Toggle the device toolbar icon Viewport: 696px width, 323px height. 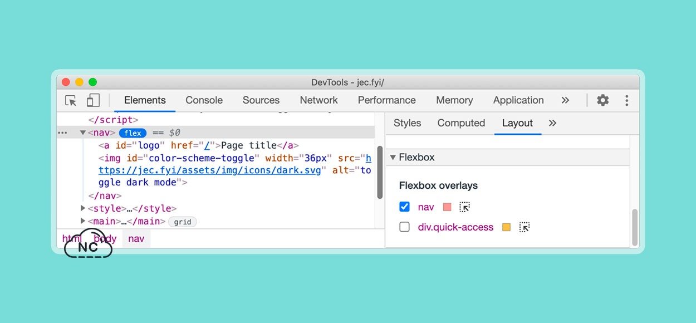pyautogui.click(x=93, y=101)
